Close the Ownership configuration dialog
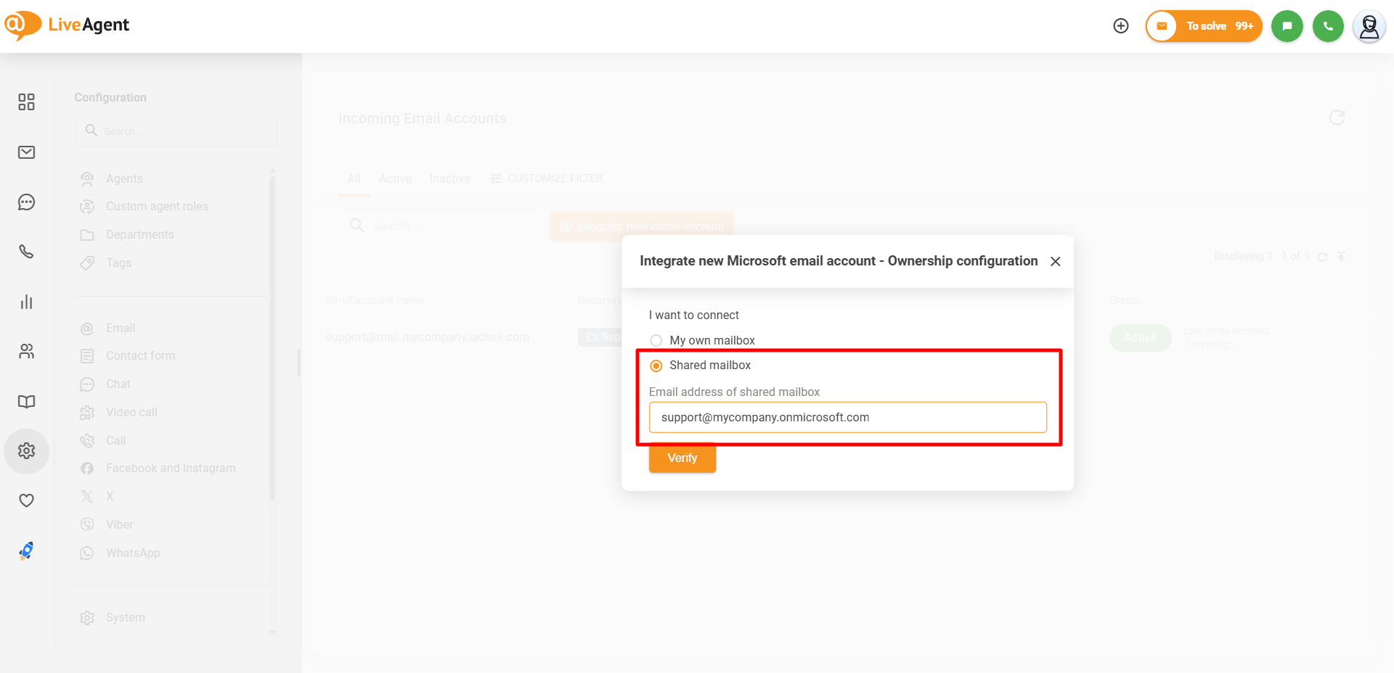 [x=1055, y=262]
